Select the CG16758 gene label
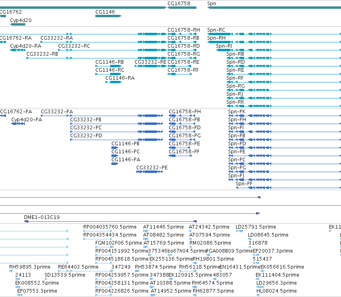This screenshot has width=341, height=297. click(x=179, y=4)
